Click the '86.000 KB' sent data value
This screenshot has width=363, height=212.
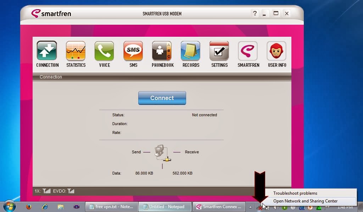point(144,173)
